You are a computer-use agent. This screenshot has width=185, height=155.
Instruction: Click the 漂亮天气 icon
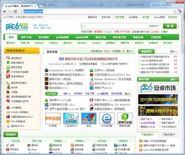point(92,88)
